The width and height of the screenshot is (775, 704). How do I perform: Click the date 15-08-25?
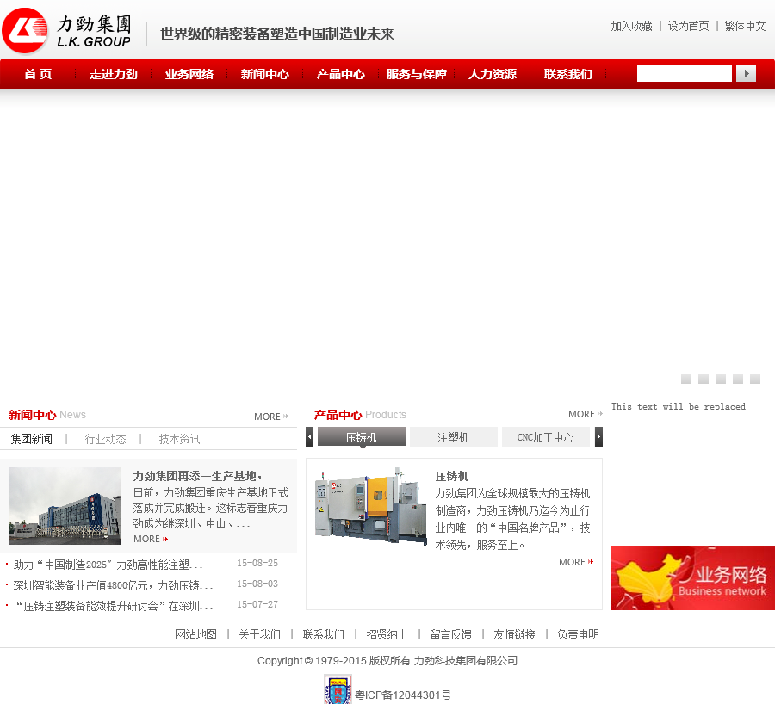tap(257, 563)
